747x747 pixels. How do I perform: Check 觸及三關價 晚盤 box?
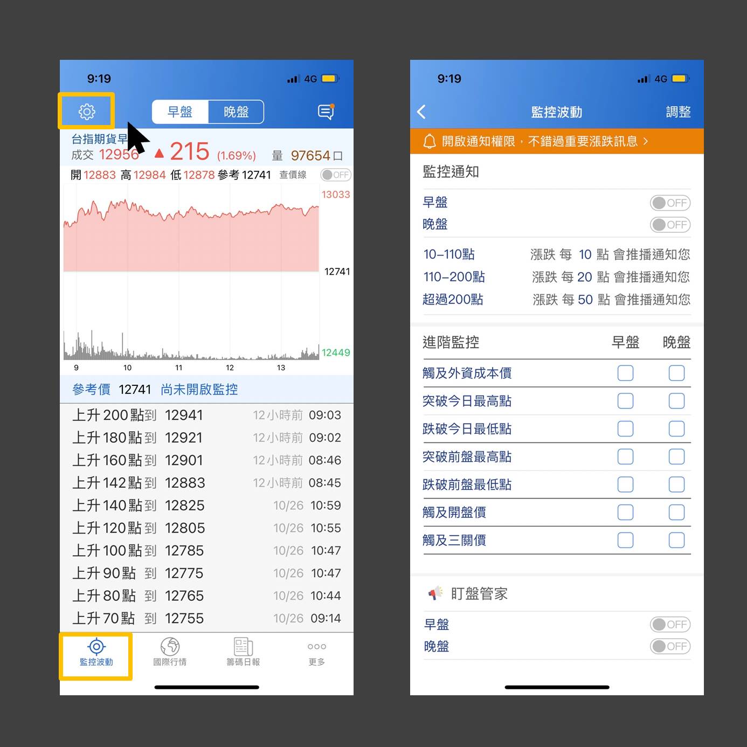676,540
